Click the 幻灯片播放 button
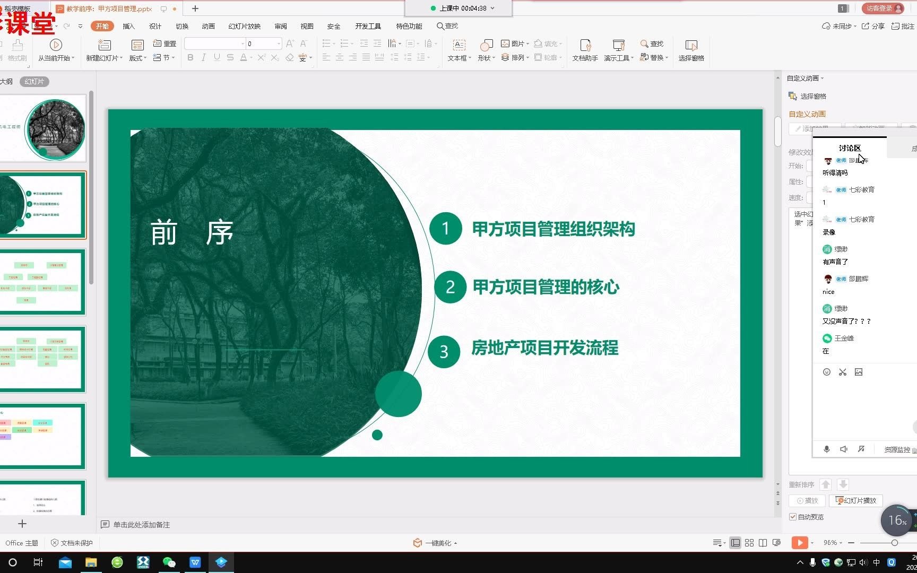917x573 pixels. [x=855, y=500]
